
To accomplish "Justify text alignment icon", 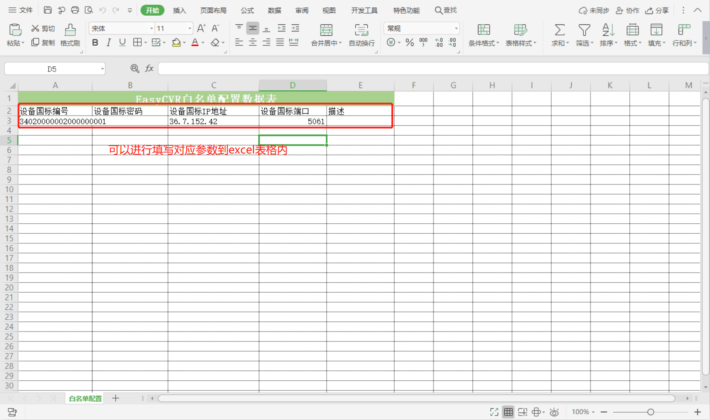I will click(x=280, y=42).
